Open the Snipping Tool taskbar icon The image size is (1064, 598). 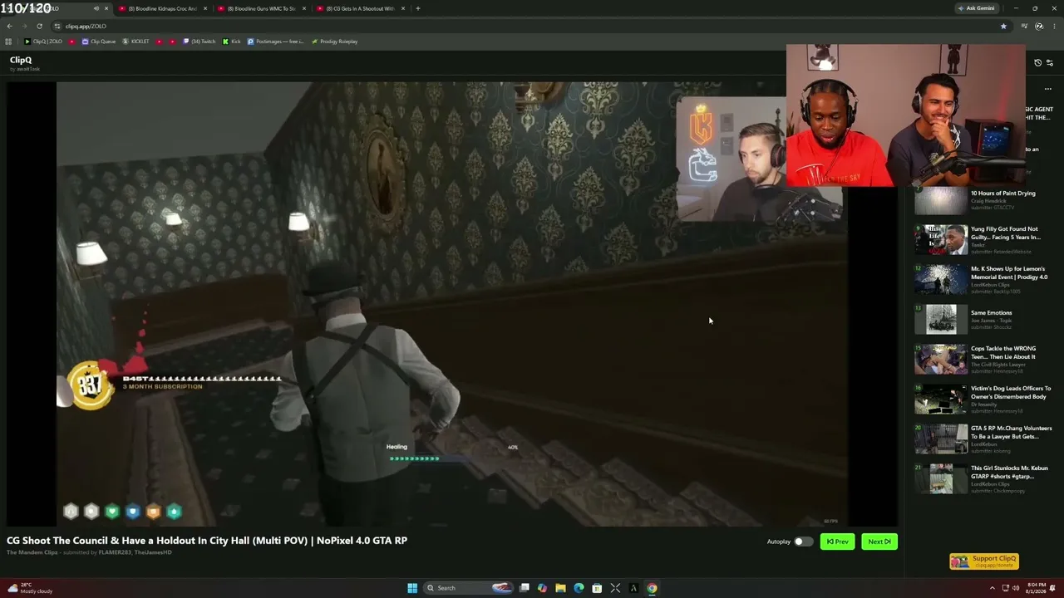[x=615, y=588]
